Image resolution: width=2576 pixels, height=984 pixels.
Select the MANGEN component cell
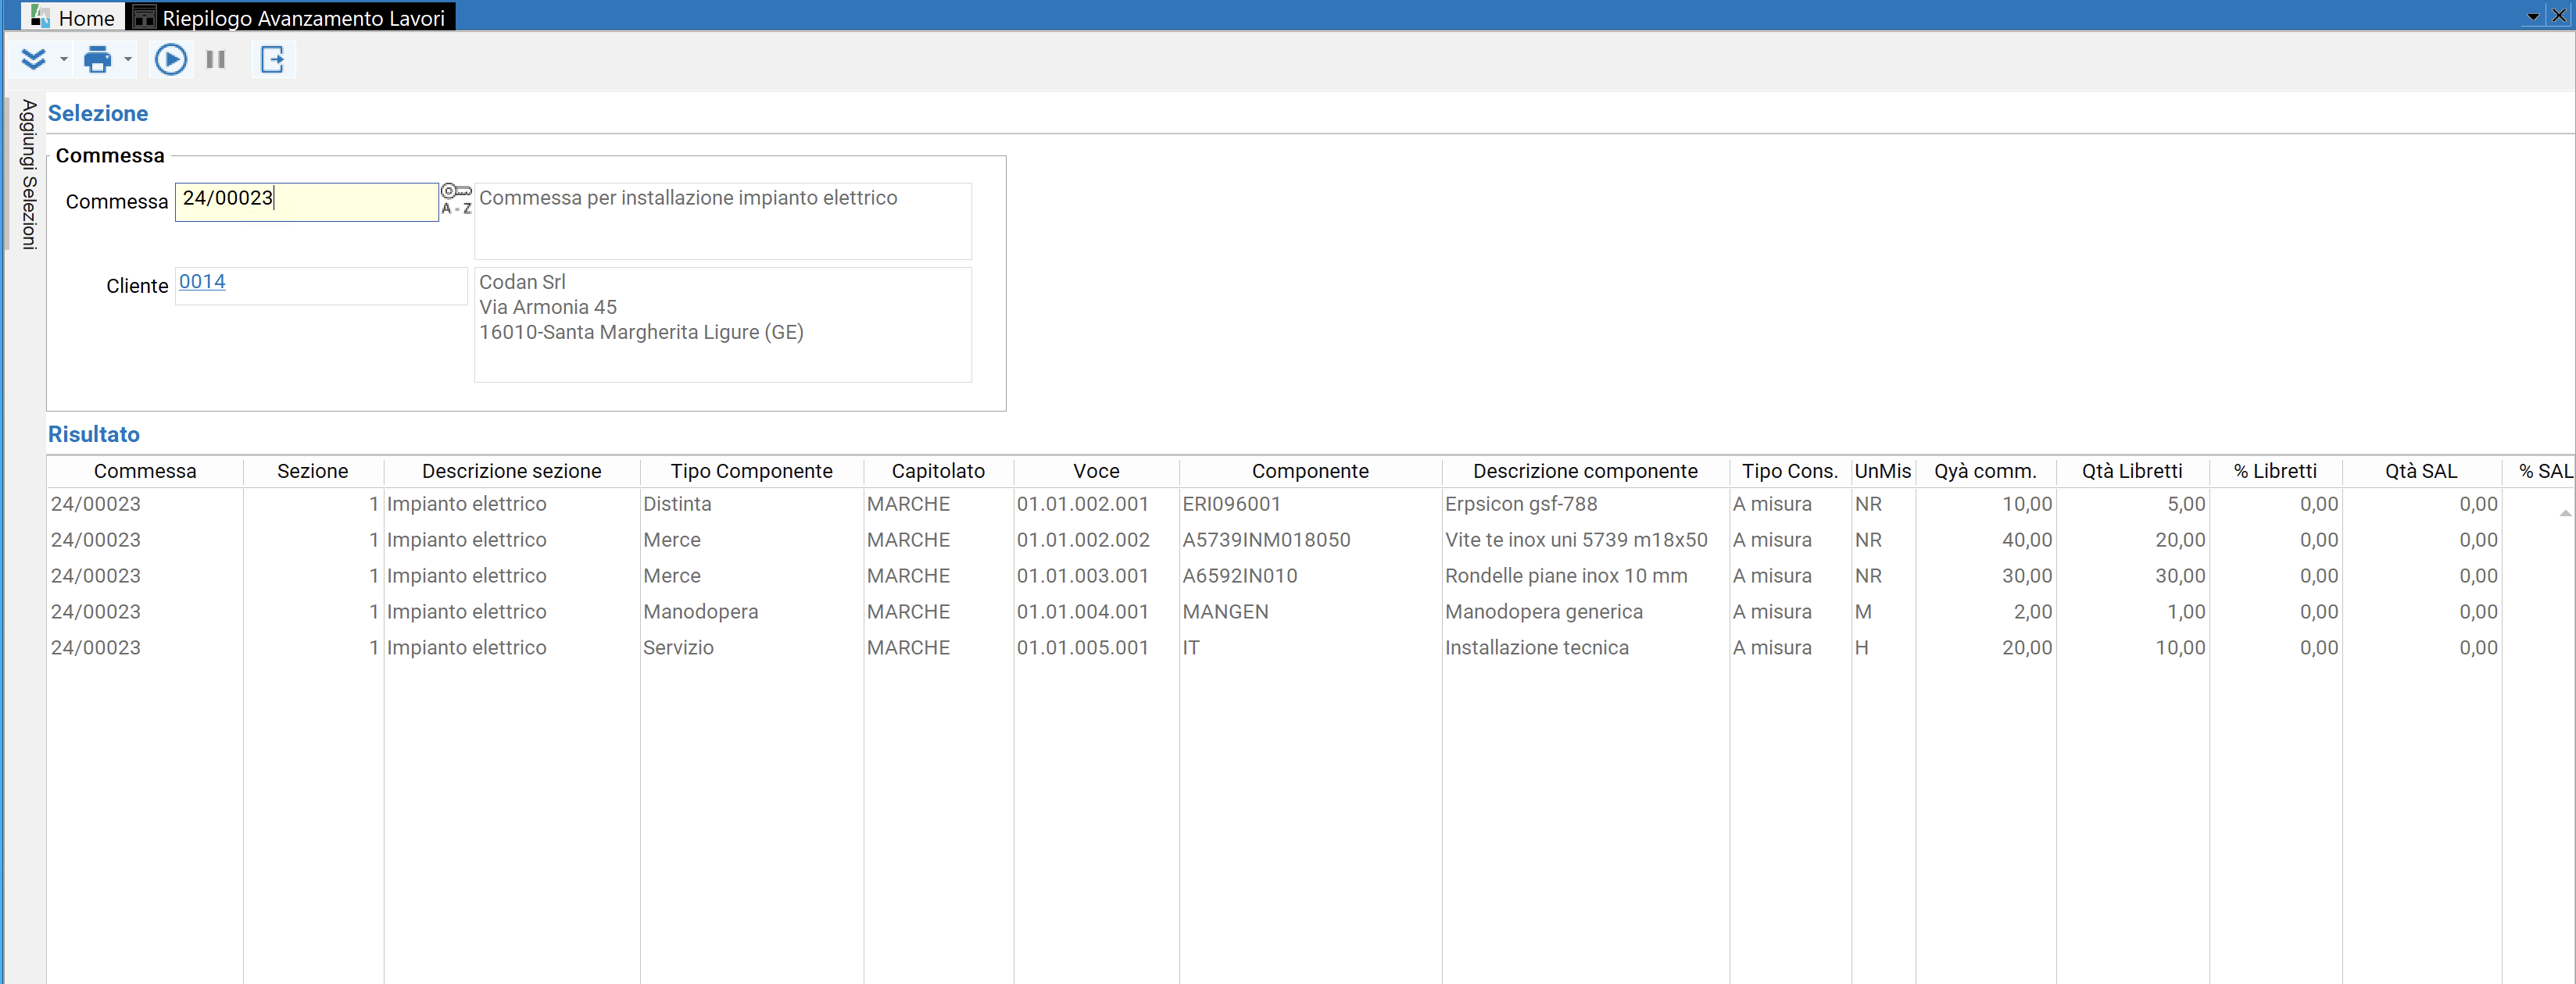point(1310,612)
